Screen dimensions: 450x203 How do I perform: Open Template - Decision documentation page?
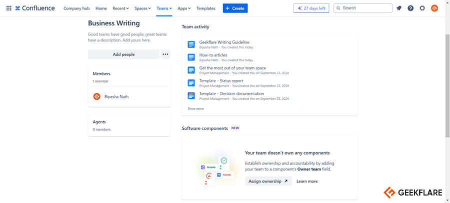coord(231,94)
